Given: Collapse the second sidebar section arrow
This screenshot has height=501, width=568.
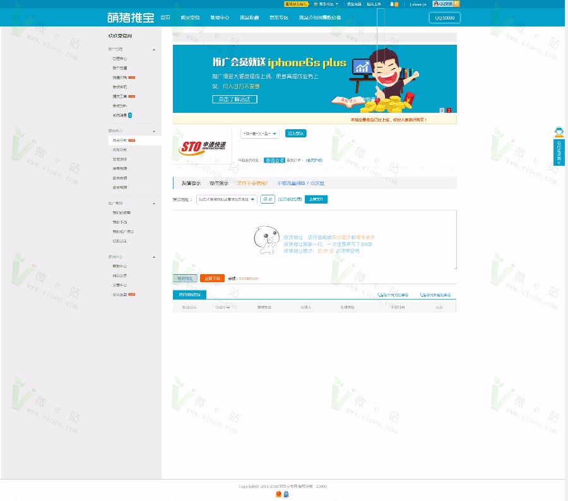Looking at the screenshot, I should pos(154,131).
